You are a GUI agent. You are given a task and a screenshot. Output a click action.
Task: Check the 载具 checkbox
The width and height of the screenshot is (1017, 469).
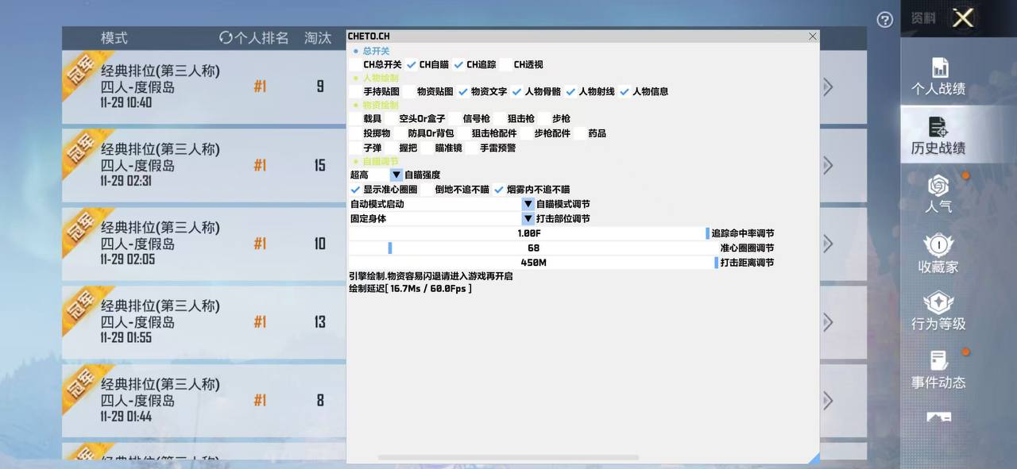(x=355, y=119)
